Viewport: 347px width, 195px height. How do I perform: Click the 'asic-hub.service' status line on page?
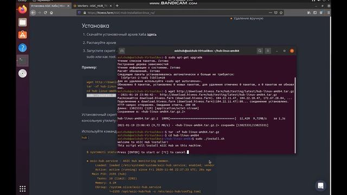128,161
